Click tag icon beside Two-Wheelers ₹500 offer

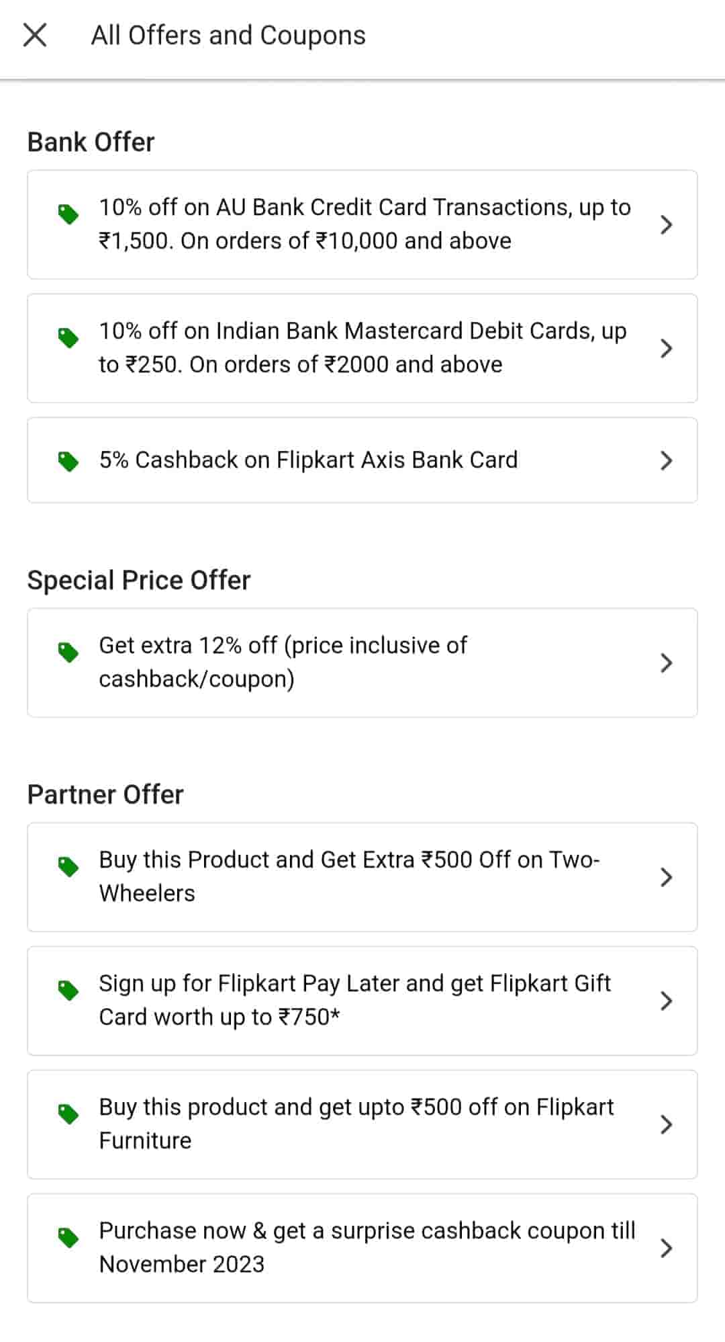(x=68, y=867)
